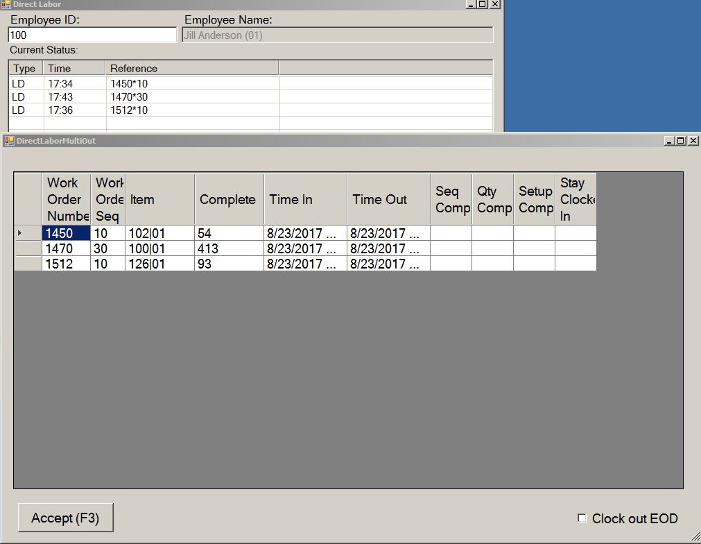Close the Direct Labor window

click(495, 4)
